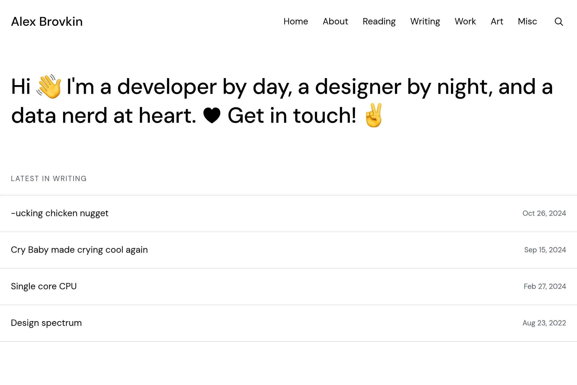Screen dimensions: 577x385
Task: Open the Reading section
Action: coord(379,21)
